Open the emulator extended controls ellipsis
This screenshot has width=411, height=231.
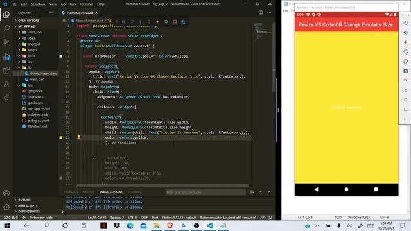coord(405,119)
